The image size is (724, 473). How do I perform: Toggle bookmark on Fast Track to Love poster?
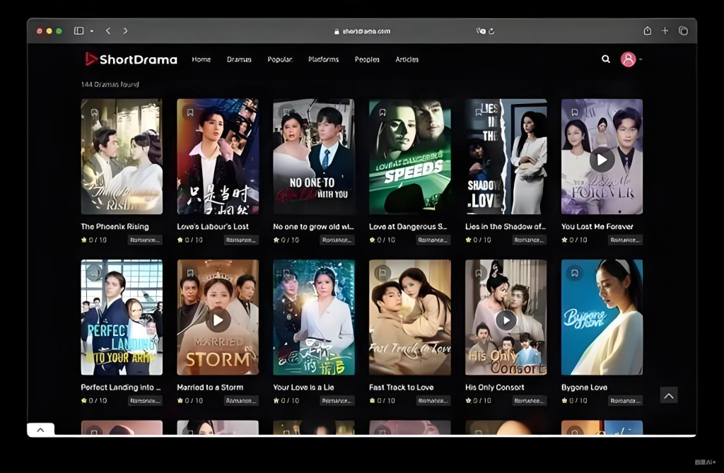pyautogui.click(x=382, y=272)
